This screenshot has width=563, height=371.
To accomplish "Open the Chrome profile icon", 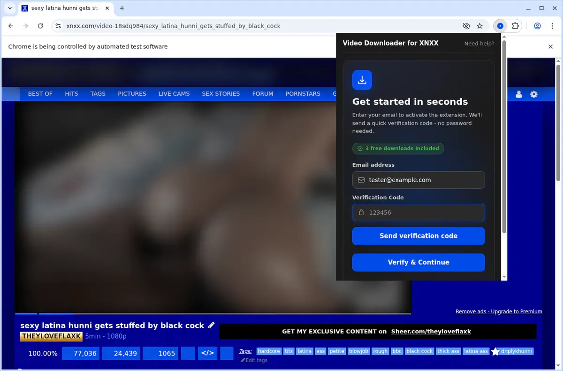I will [x=537, y=26].
